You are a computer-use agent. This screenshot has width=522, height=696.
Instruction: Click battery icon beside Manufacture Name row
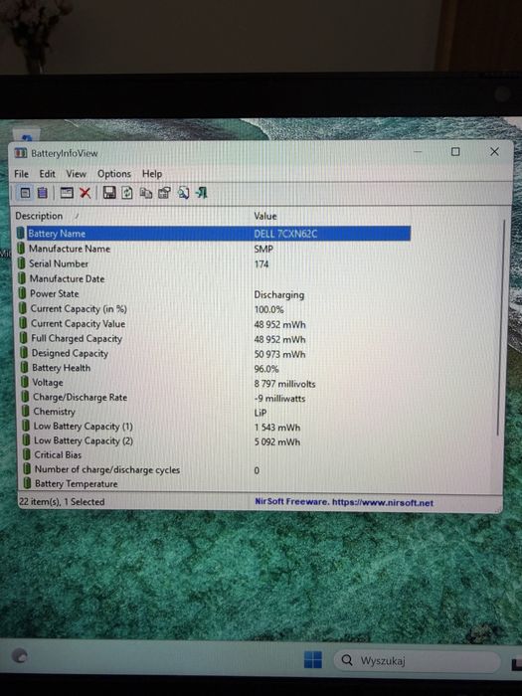pyautogui.click(x=21, y=249)
